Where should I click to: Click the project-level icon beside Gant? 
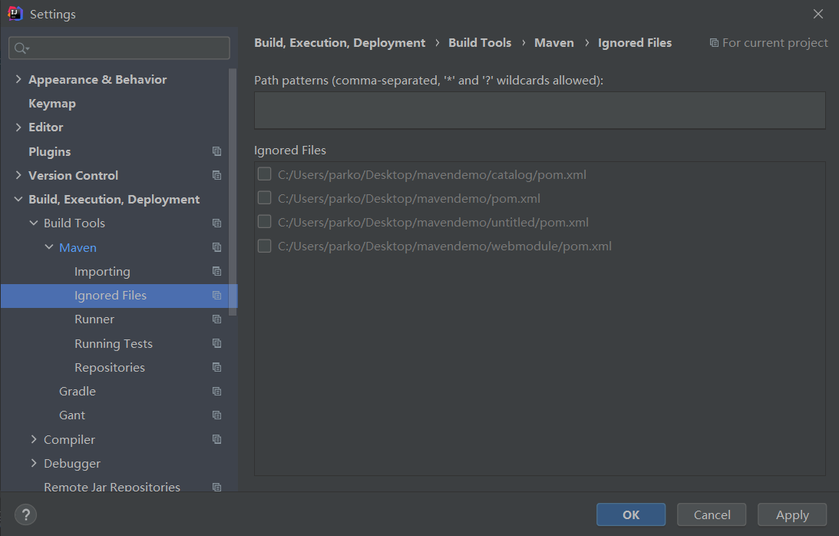pyautogui.click(x=216, y=415)
